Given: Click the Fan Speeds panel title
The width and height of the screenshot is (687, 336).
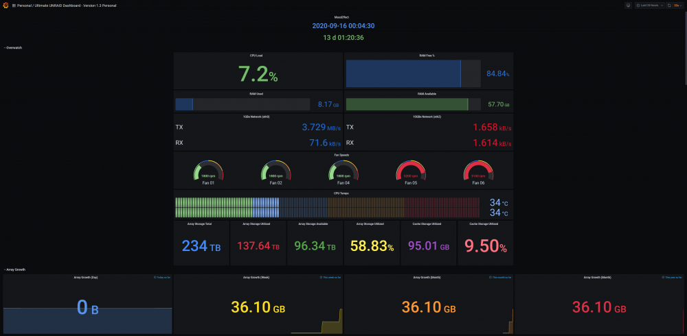Looking at the screenshot, I should coord(343,155).
